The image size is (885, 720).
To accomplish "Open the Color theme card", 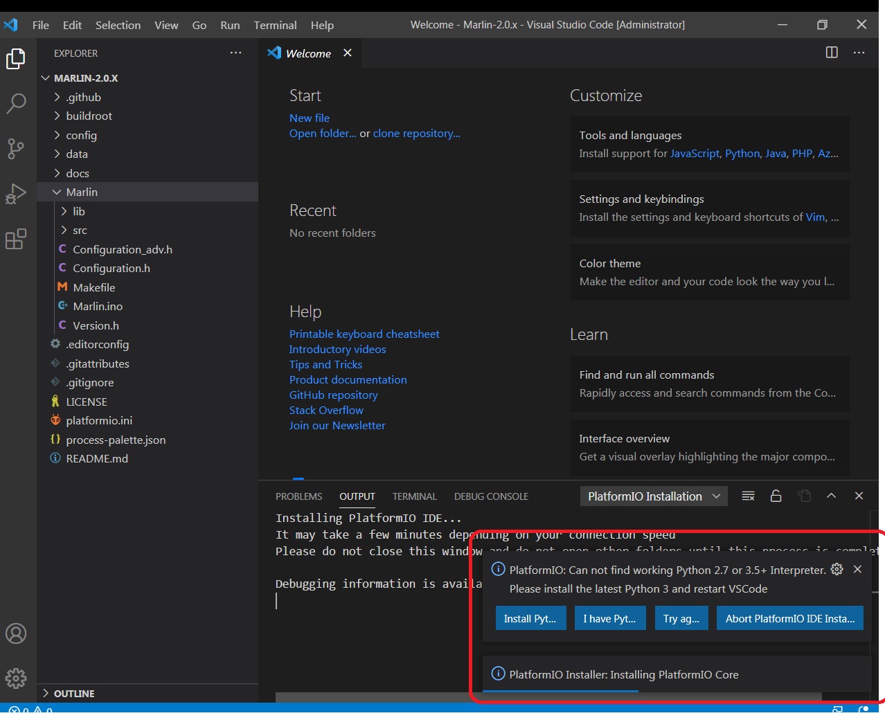I will point(710,272).
